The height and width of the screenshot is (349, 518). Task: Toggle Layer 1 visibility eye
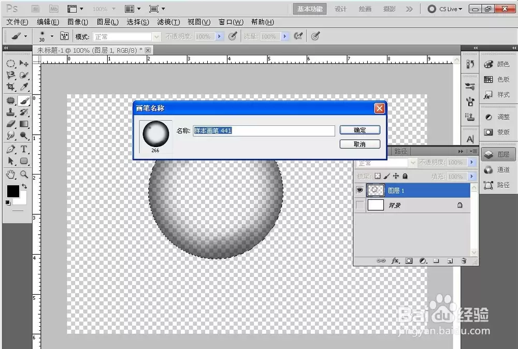click(359, 190)
